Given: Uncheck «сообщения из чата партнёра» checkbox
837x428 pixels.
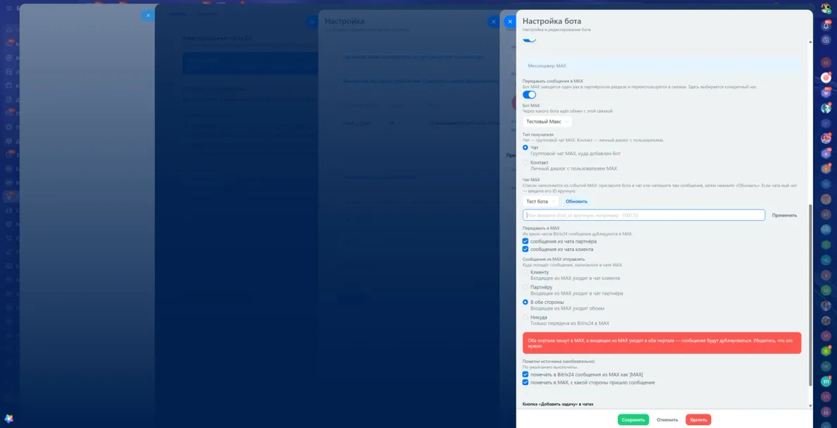Looking at the screenshot, I should 526,242.
